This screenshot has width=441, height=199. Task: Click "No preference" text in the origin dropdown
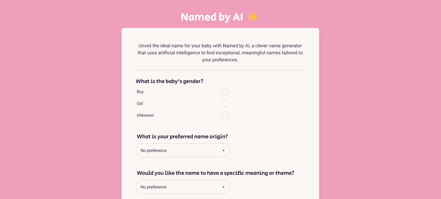[x=154, y=150]
